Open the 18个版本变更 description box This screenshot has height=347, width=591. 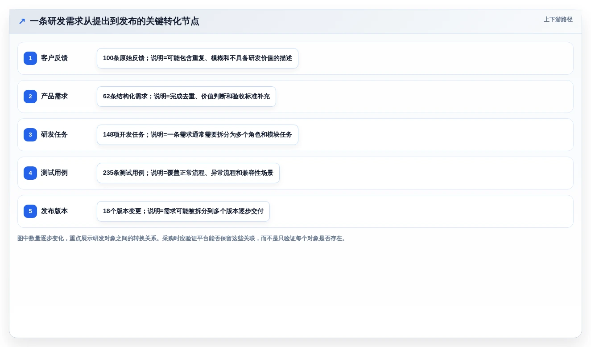point(183,211)
